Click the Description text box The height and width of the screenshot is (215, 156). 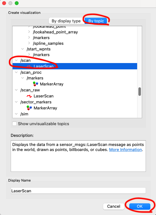tap(78, 156)
